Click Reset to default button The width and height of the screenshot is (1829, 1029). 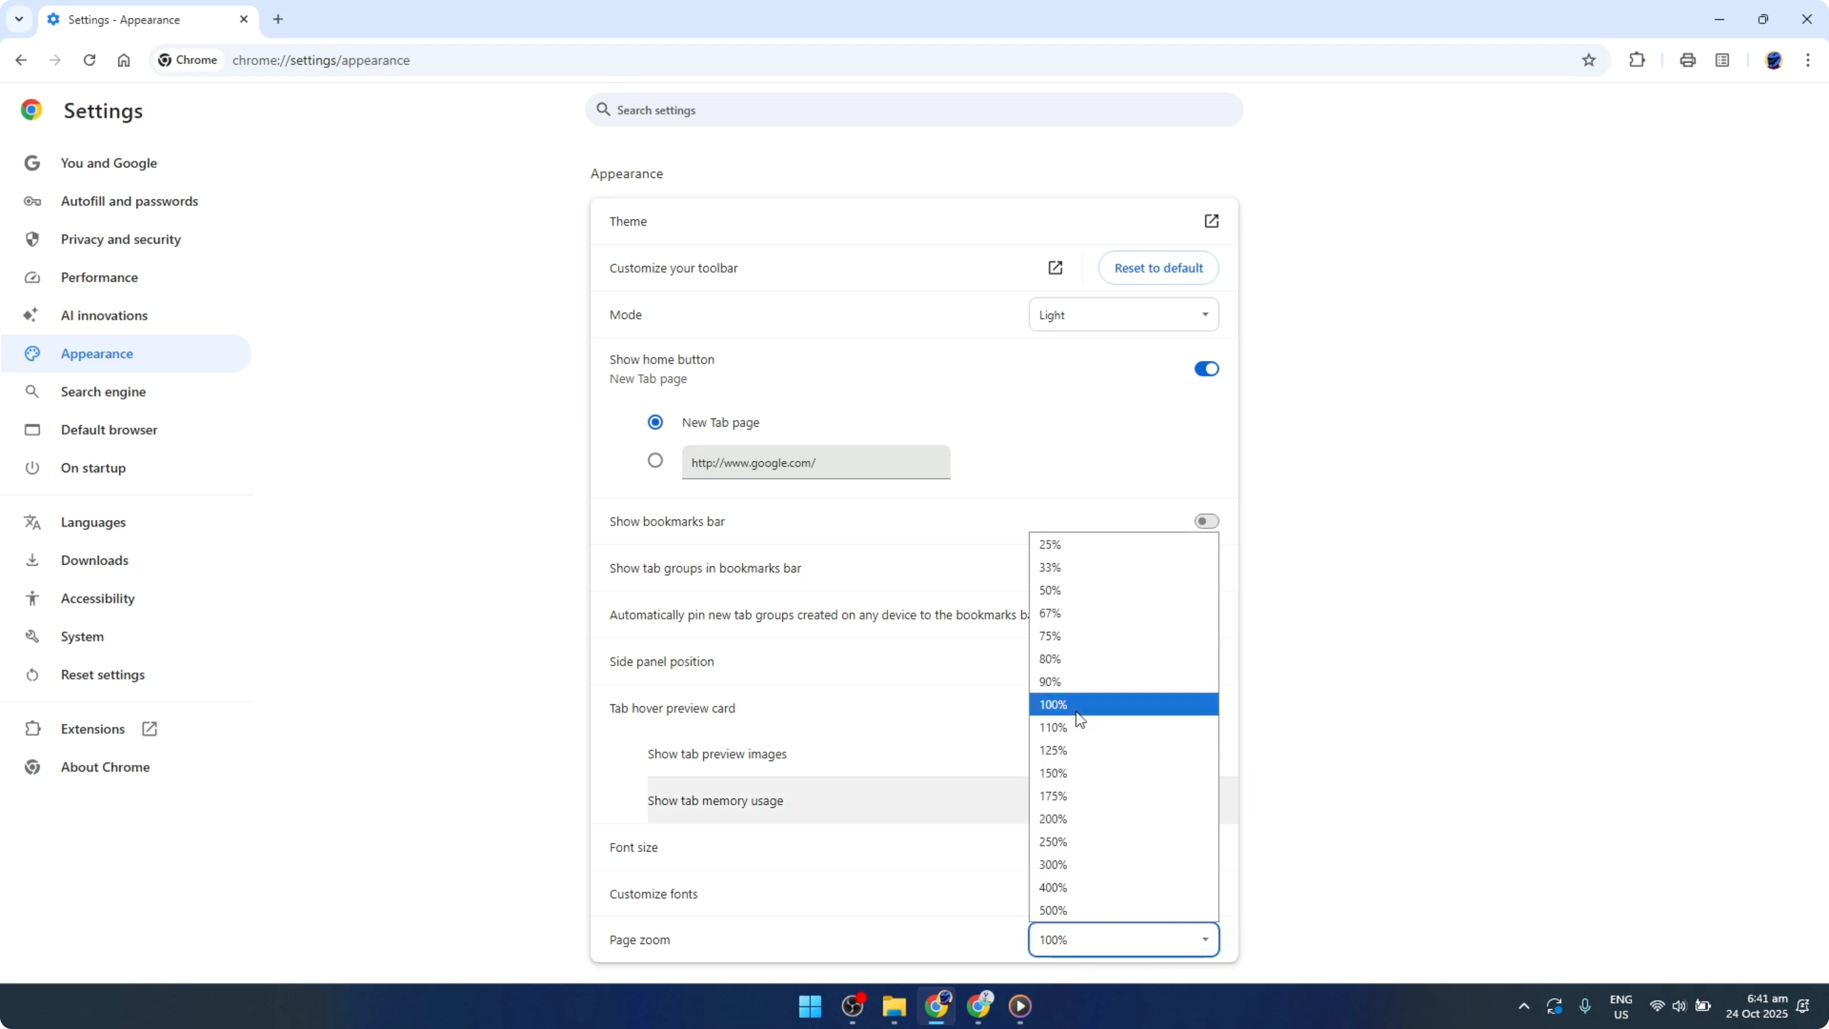pos(1158,268)
